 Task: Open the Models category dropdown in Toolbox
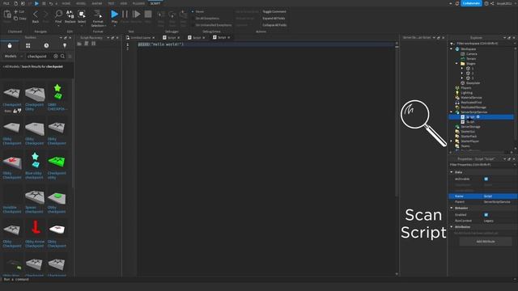pos(13,56)
